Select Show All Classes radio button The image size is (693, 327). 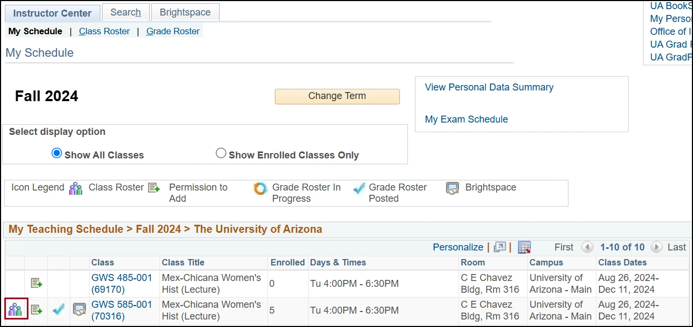(56, 154)
